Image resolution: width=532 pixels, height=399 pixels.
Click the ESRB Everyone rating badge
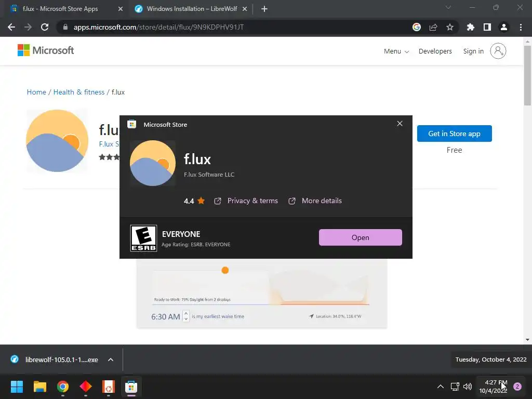(x=143, y=238)
